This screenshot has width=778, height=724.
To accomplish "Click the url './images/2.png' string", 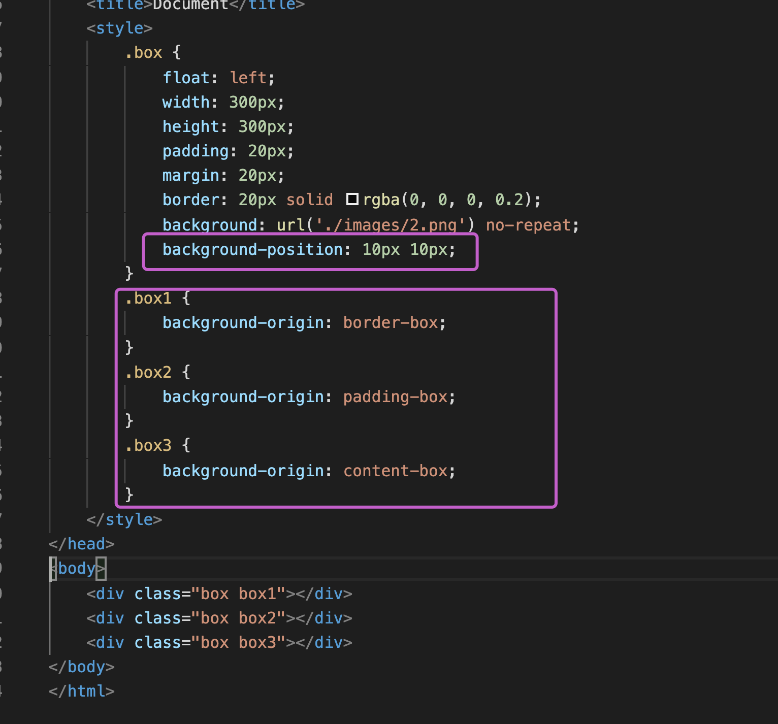I will pyautogui.click(x=391, y=224).
